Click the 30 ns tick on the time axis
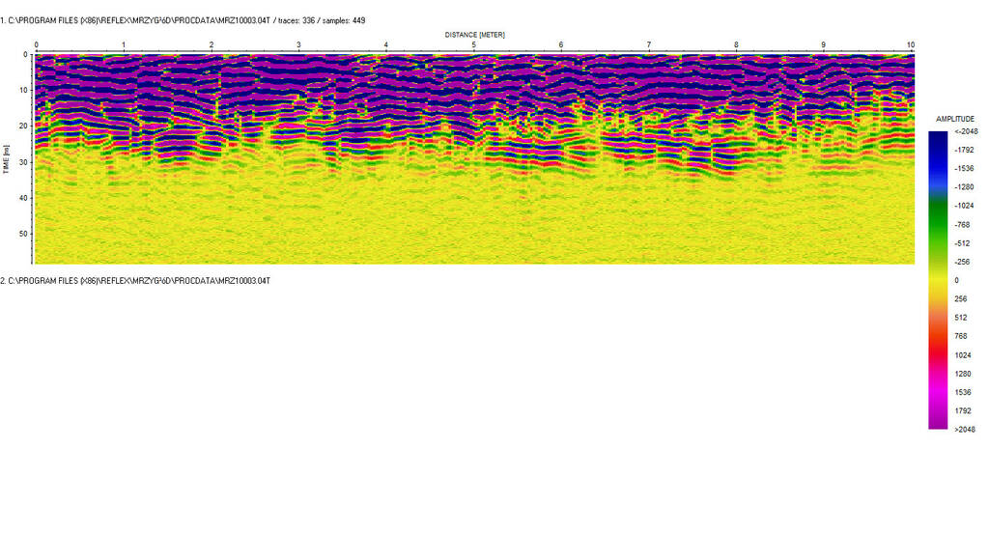The height and width of the screenshot is (533, 989). 22,161
